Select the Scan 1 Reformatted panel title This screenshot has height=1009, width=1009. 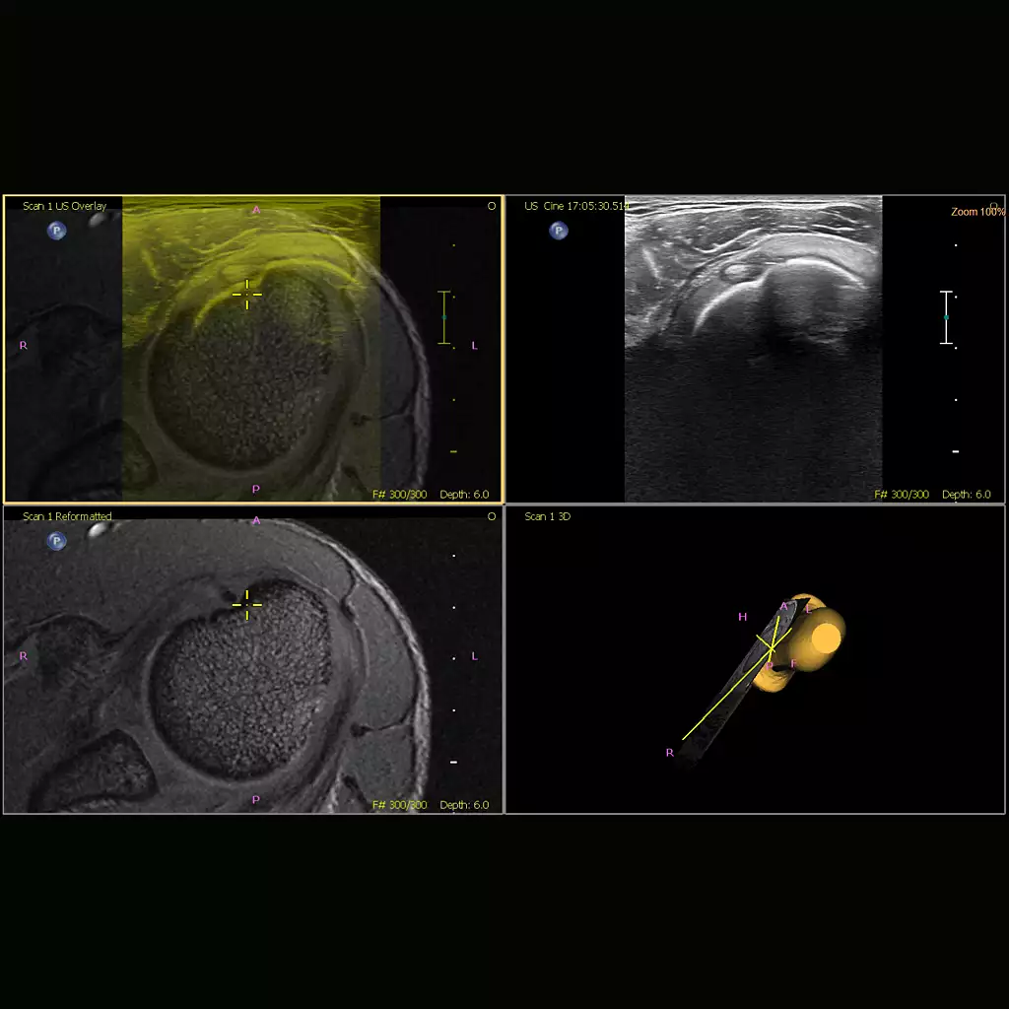point(68,516)
